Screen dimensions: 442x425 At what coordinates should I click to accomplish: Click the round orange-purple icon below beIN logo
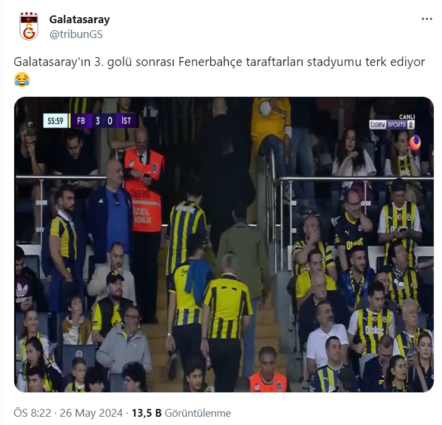click(415, 143)
